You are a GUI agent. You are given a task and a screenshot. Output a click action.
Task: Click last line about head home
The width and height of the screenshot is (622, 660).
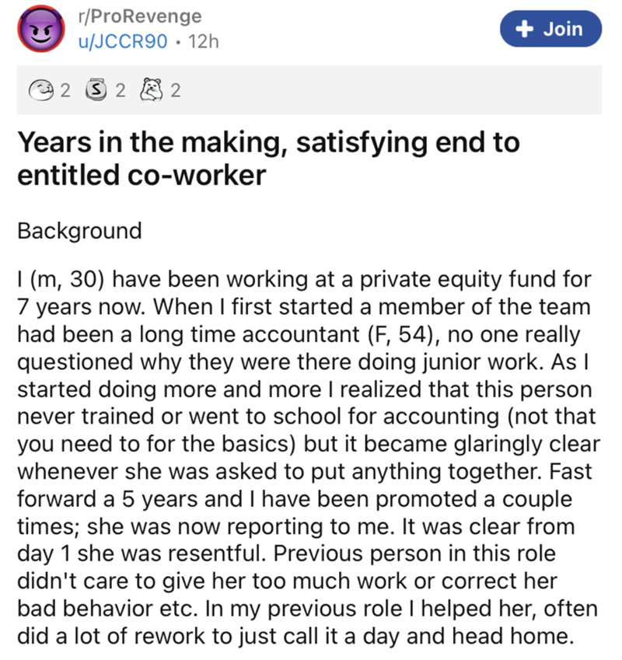tap(295, 636)
